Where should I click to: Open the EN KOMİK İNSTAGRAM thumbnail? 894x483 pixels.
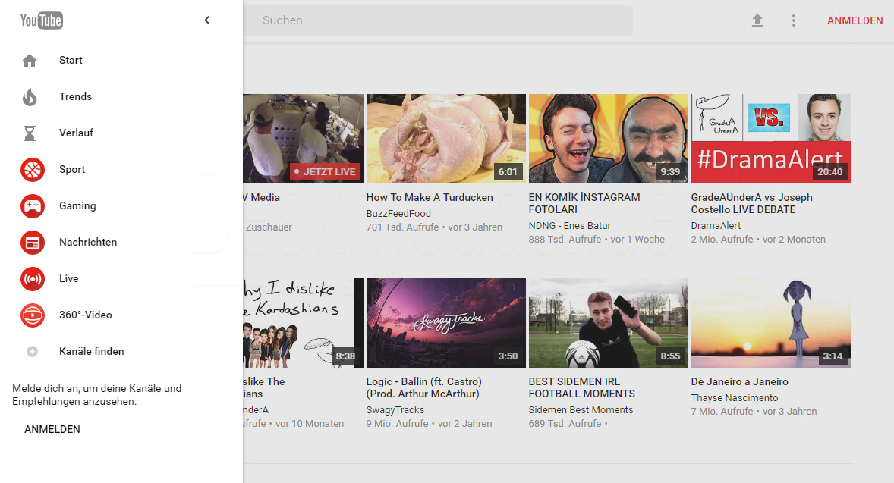point(609,139)
